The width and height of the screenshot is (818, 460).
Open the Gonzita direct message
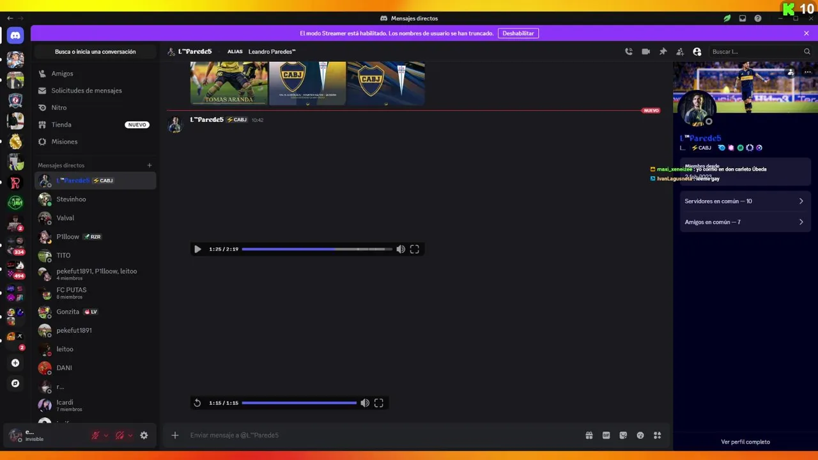95,312
